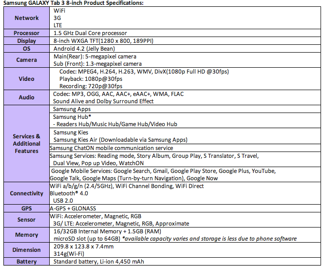The height and width of the screenshot is (266, 322).
Task: Click 'Services & Additional Features' row header
Action: (26, 144)
